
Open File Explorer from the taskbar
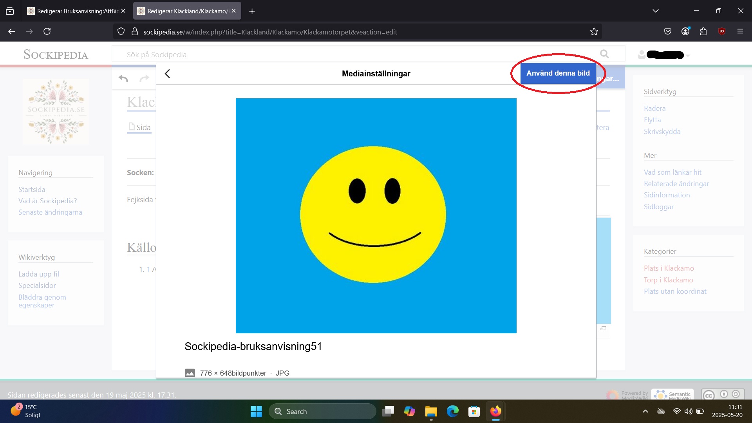coord(431,411)
